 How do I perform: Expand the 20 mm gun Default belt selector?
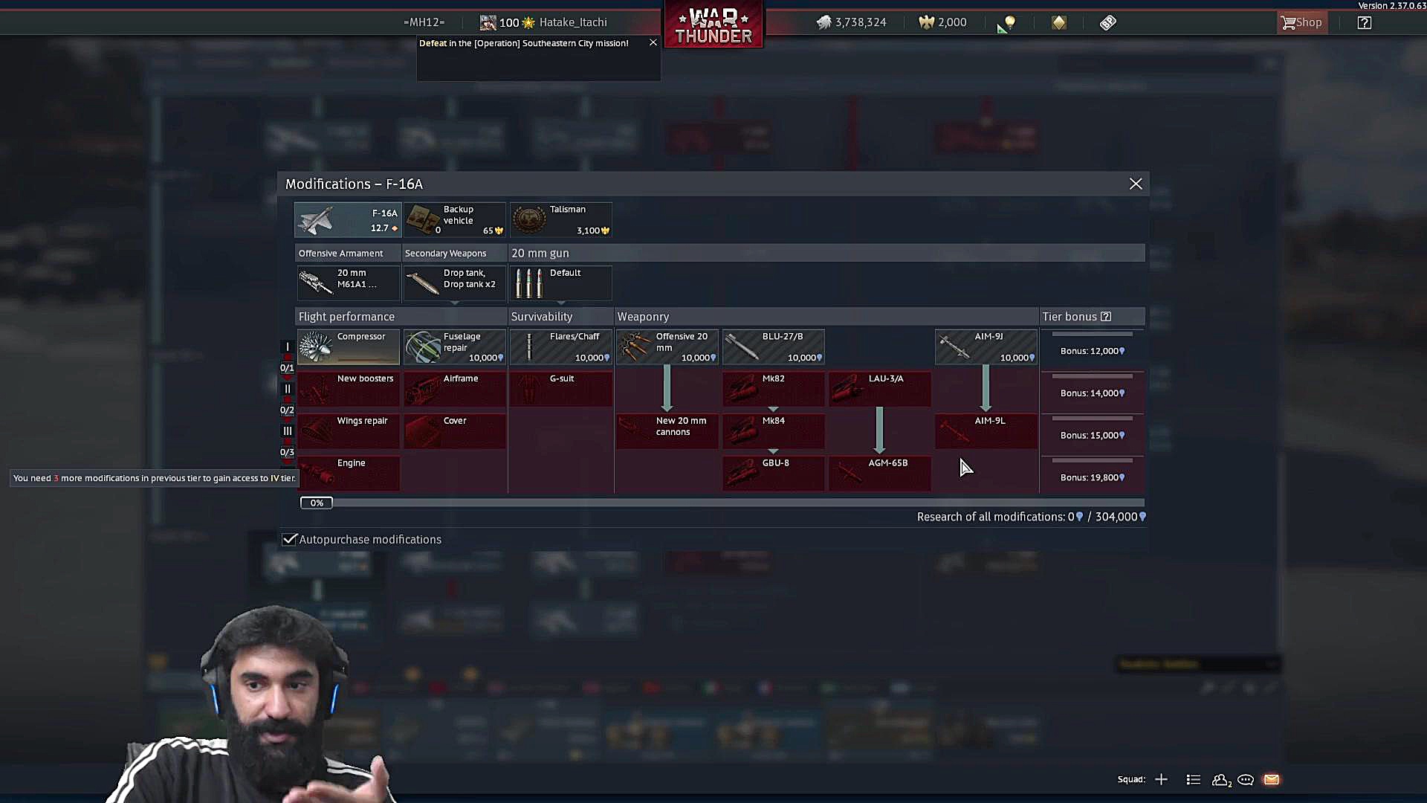[560, 283]
